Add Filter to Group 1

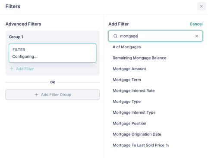tap(22, 69)
